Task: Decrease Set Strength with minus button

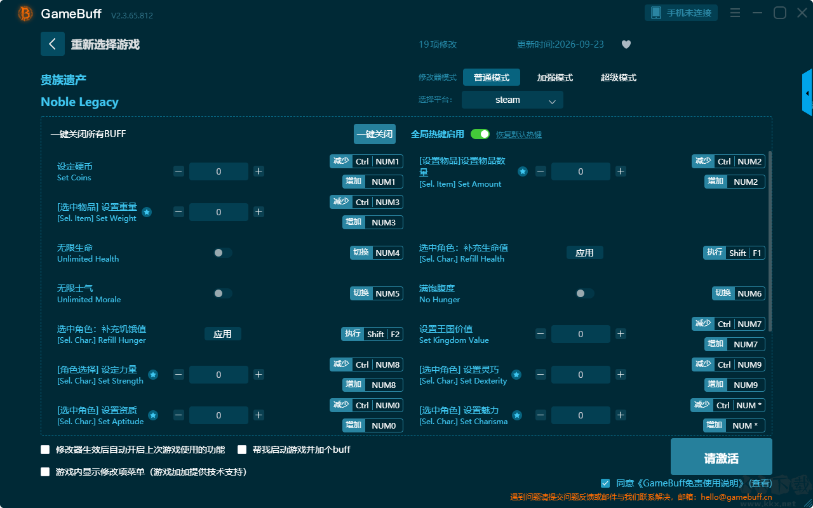Action: [x=179, y=375]
